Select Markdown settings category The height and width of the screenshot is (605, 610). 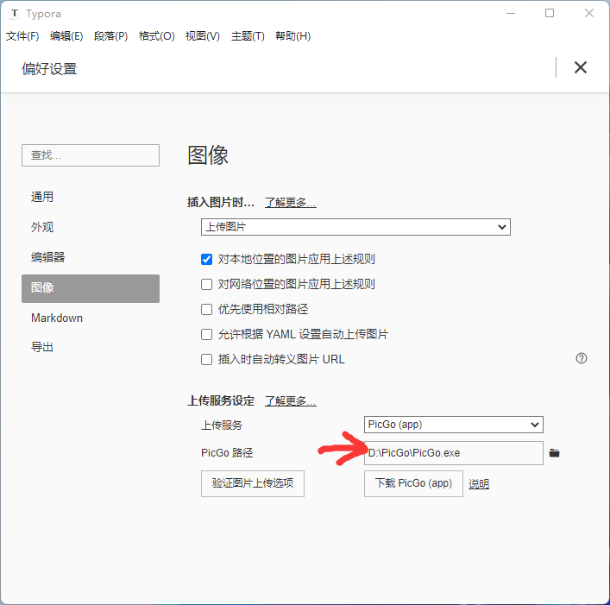[91, 318]
